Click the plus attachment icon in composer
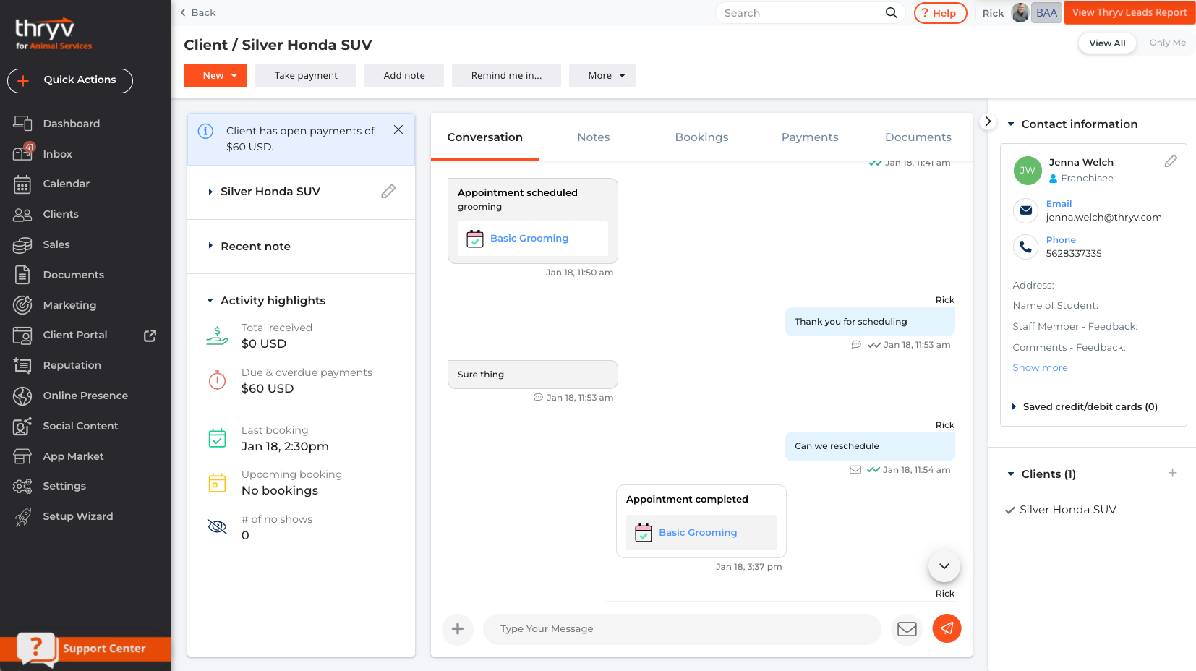 (x=458, y=629)
